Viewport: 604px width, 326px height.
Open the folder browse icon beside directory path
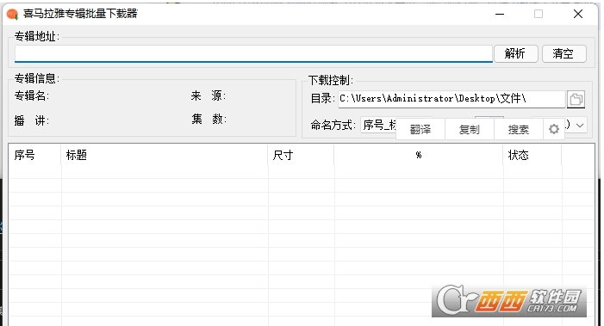click(576, 100)
